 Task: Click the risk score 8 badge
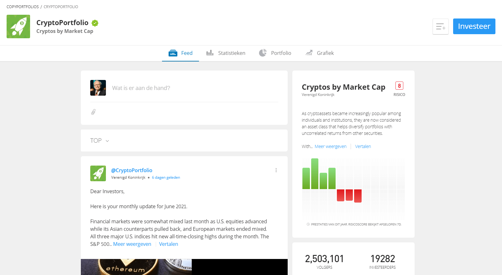(x=399, y=86)
